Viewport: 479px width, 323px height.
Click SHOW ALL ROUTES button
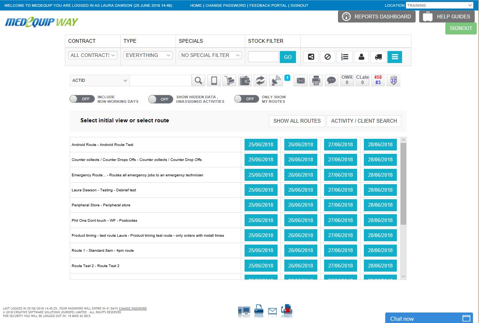[x=297, y=121]
